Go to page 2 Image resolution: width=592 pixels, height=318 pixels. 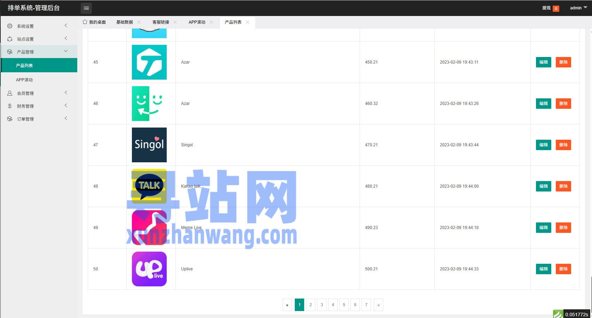[x=310, y=305]
